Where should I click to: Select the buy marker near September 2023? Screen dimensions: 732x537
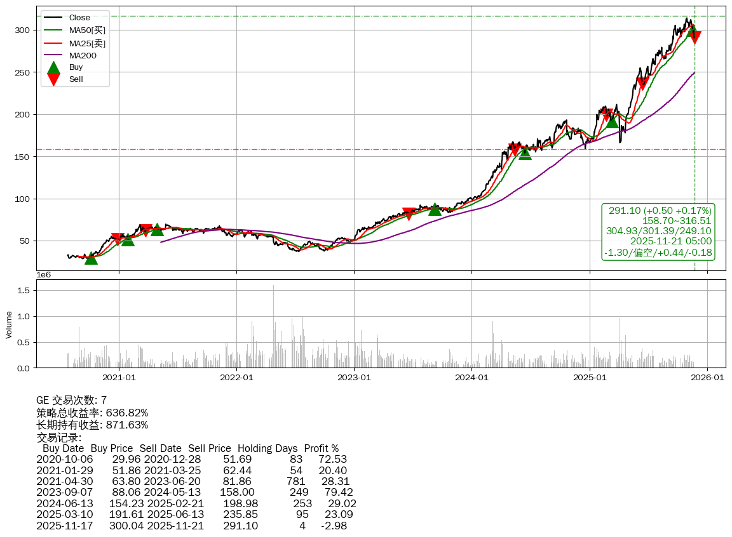435,209
